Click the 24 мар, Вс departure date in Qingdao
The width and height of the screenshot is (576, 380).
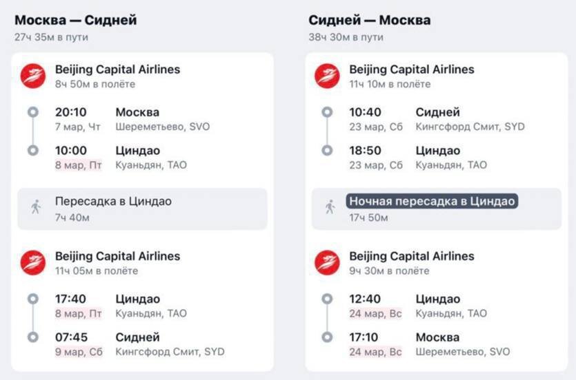point(375,314)
